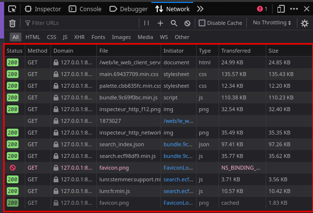This screenshot has width=313, height=213.
Task: Click blocked status icon of favicon.png
Action: pos(13,168)
